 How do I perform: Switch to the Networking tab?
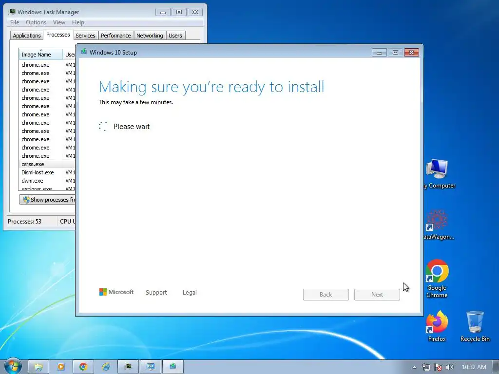coord(150,35)
